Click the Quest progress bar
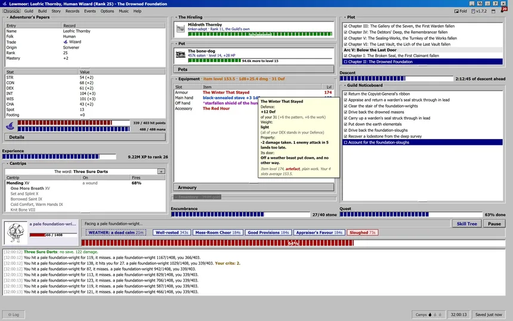 pos(411,215)
